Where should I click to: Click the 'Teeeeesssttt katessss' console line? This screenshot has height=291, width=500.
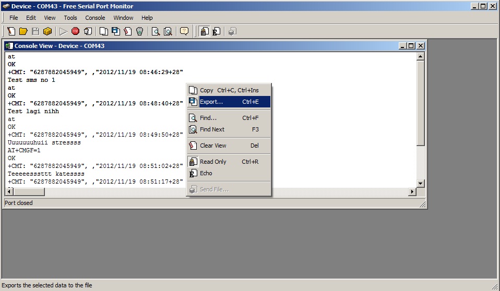[46, 174]
